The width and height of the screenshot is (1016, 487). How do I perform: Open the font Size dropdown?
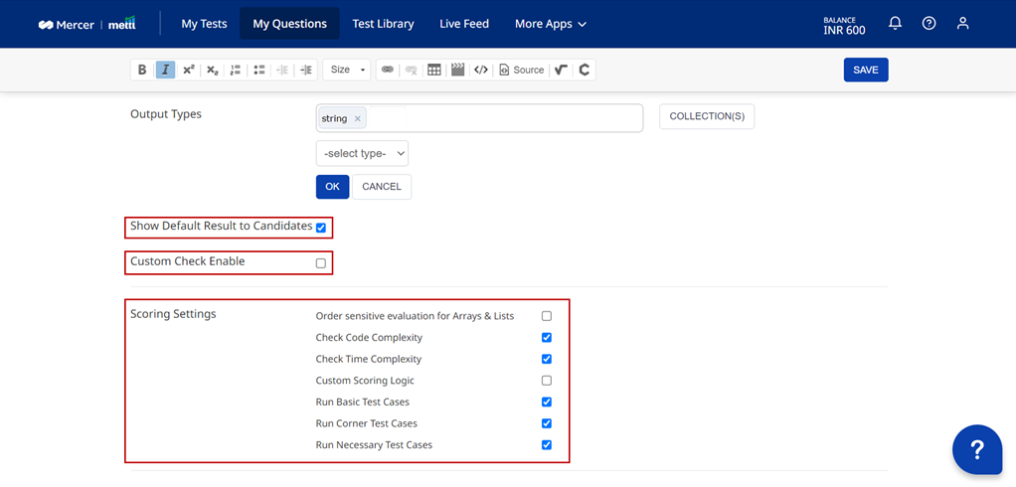[x=348, y=70]
